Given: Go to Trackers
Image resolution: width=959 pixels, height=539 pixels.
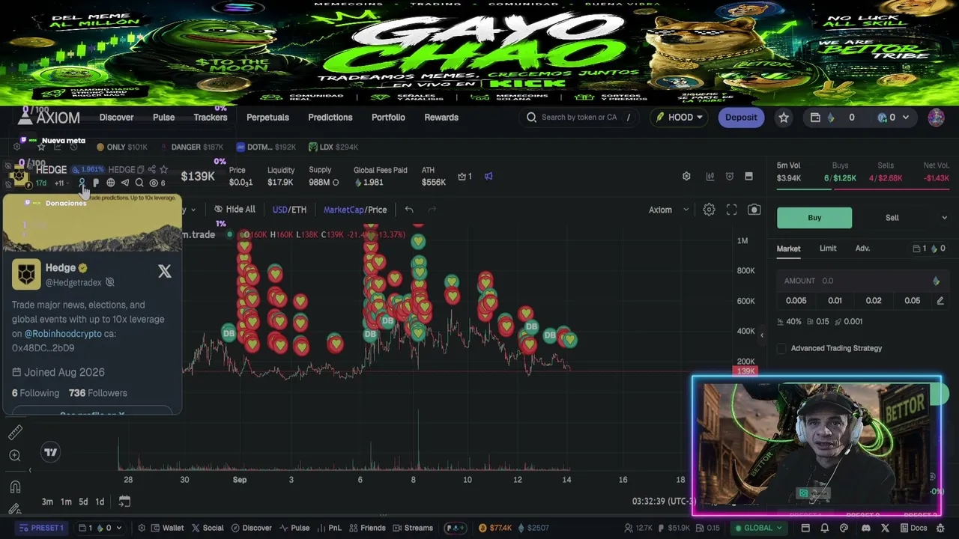Looking at the screenshot, I should click(211, 118).
